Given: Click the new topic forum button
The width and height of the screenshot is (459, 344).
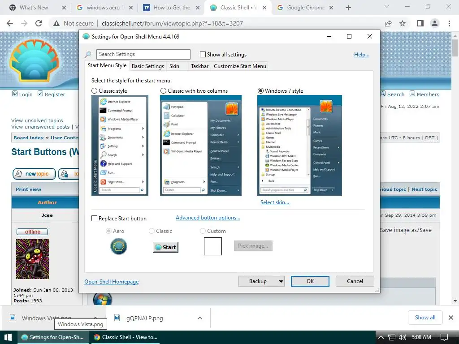Looking at the screenshot, I should (34, 174).
